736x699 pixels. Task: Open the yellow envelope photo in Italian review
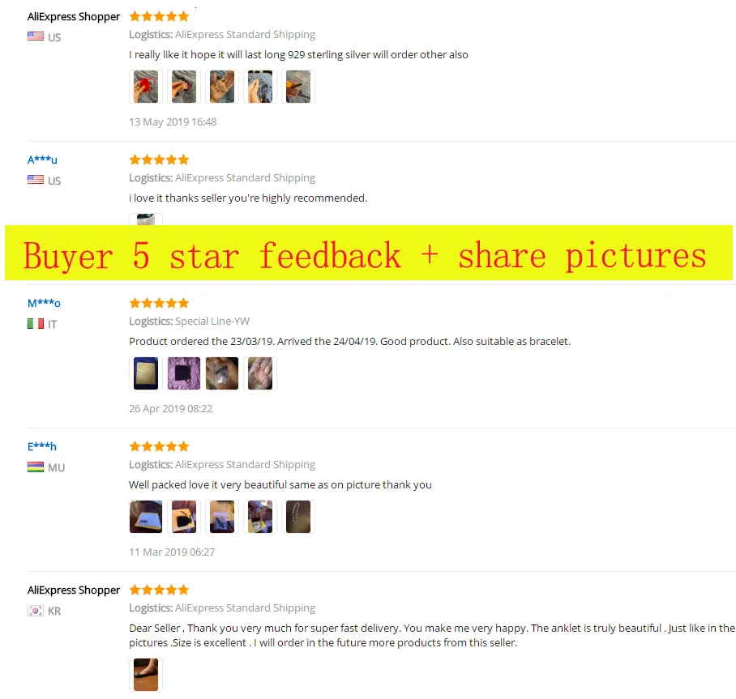click(x=146, y=373)
